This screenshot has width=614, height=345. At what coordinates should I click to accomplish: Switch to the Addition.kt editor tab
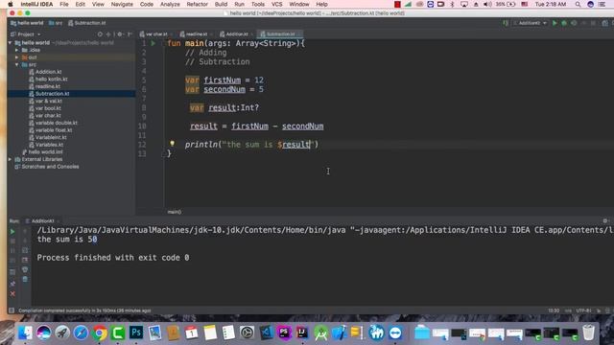point(236,34)
